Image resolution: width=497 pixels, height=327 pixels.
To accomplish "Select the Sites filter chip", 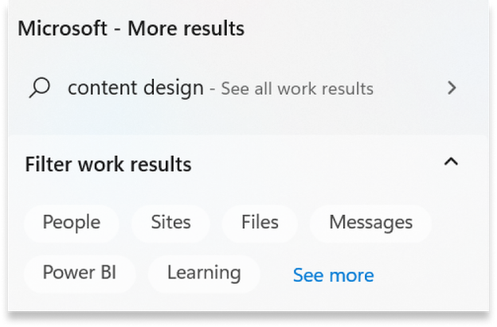I will point(170,222).
